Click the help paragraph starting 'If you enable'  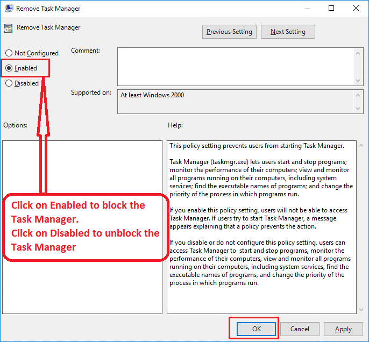(258, 218)
